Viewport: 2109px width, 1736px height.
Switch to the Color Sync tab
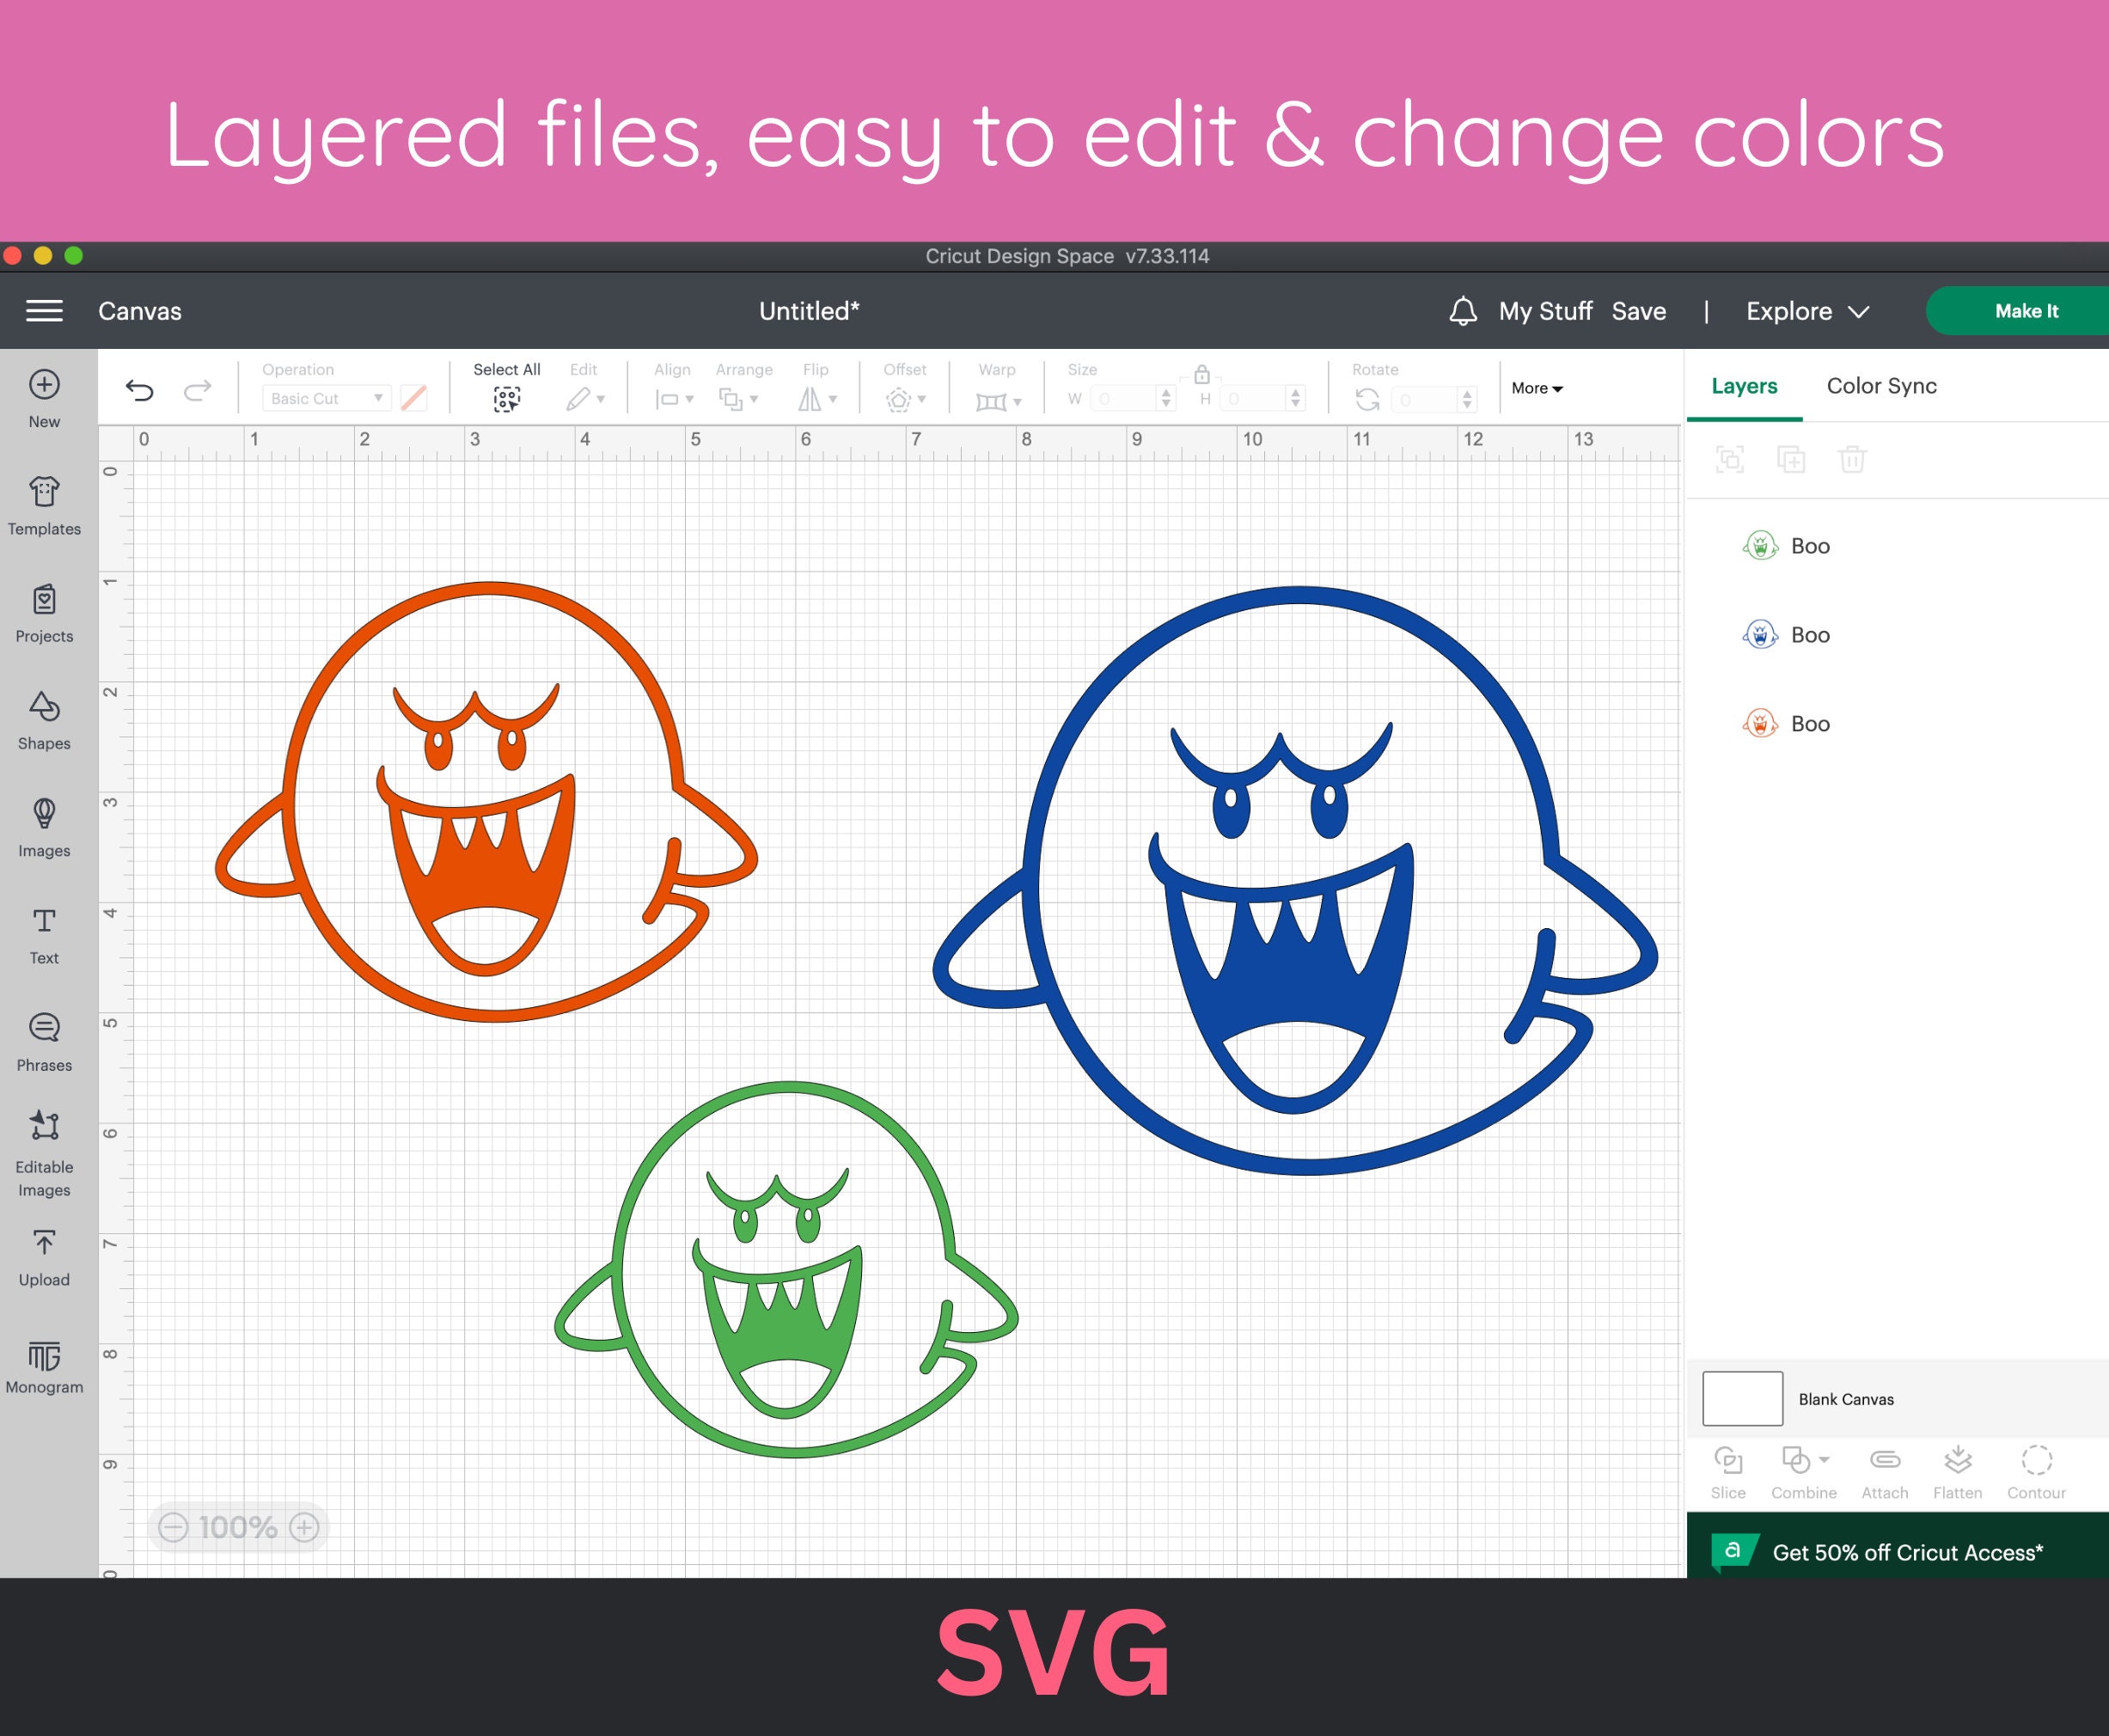[x=1882, y=386]
